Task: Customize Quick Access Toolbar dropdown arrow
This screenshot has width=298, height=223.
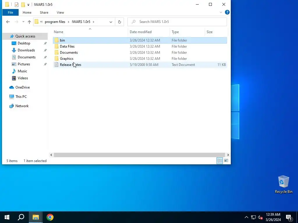Action: click(x=28, y=5)
